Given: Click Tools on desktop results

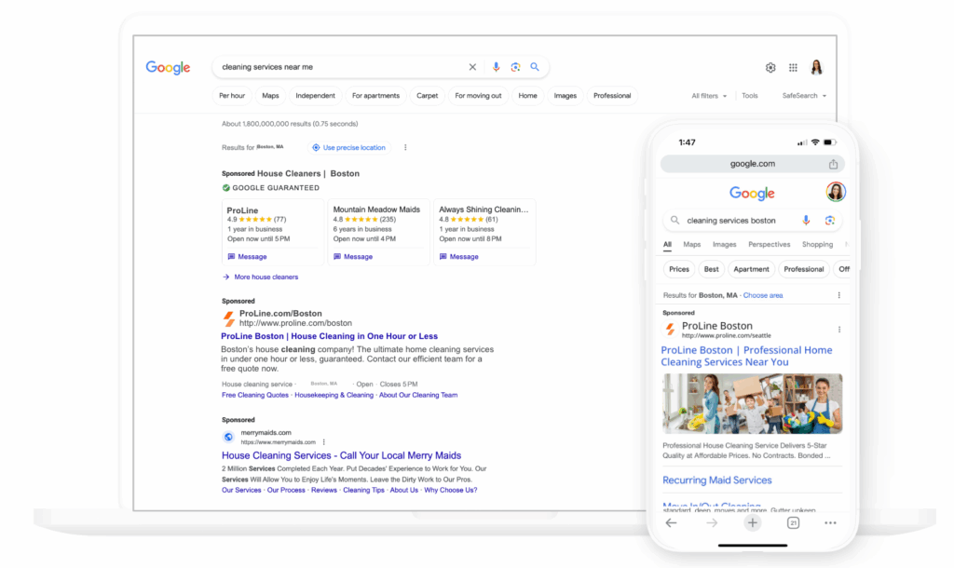Looking at the screenshot, I should tap(750, 96).
